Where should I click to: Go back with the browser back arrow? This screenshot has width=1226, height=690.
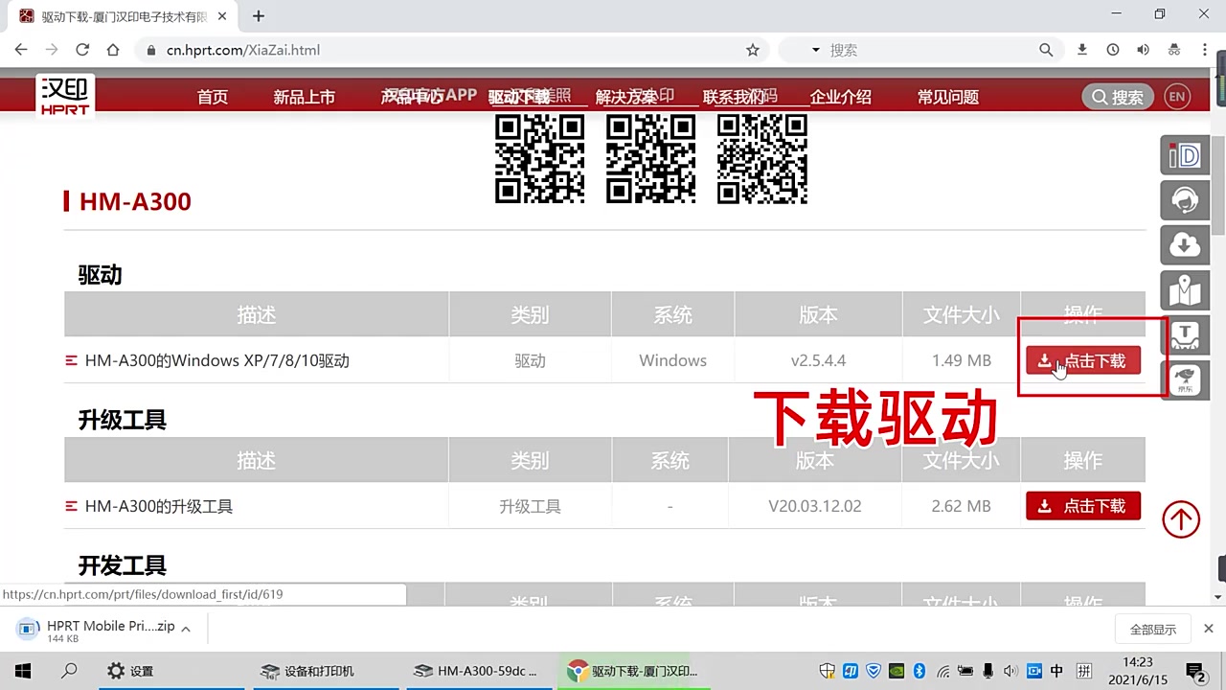click(21, 50)
